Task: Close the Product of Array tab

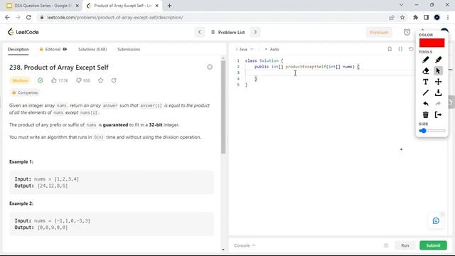Action: pos(156,6)
